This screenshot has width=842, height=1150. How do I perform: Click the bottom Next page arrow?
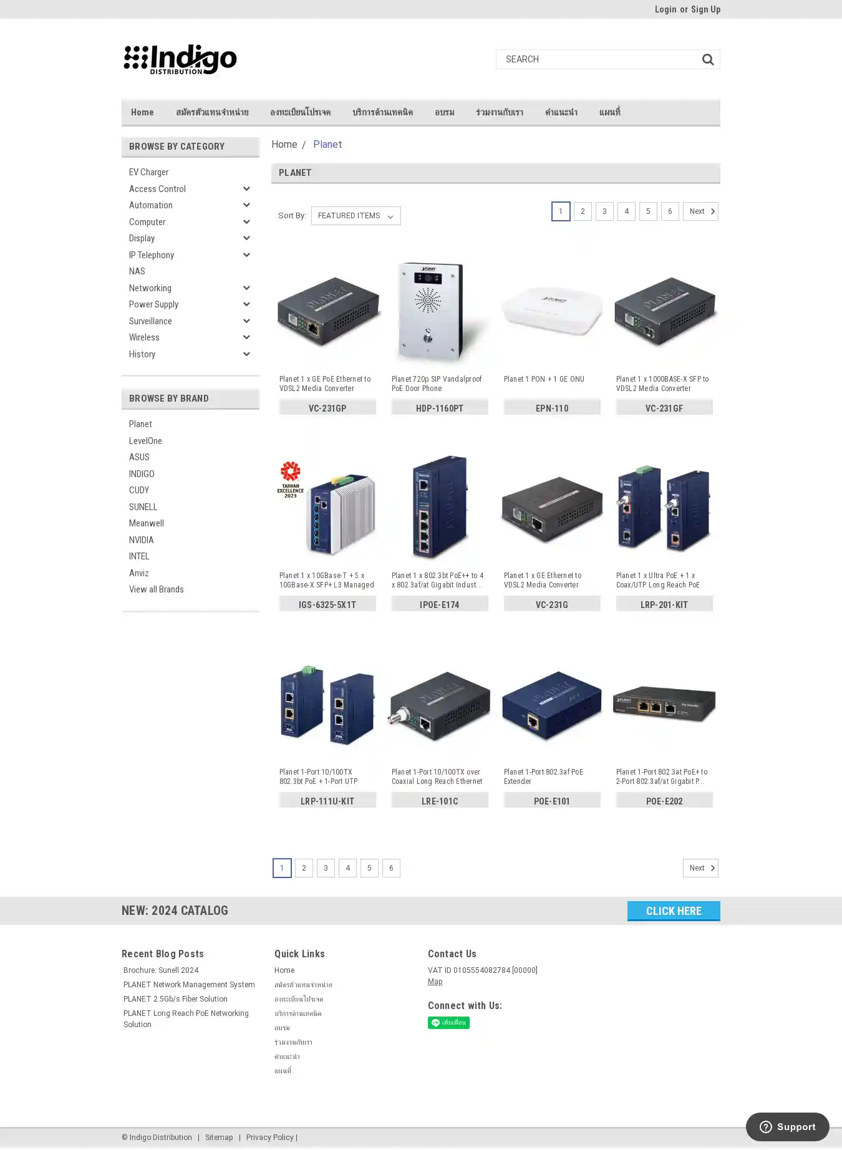coord(700,868)
